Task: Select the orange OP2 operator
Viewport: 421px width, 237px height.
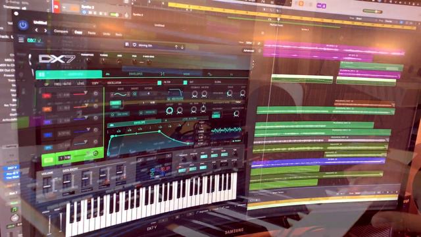Action: tap(47, 109)
